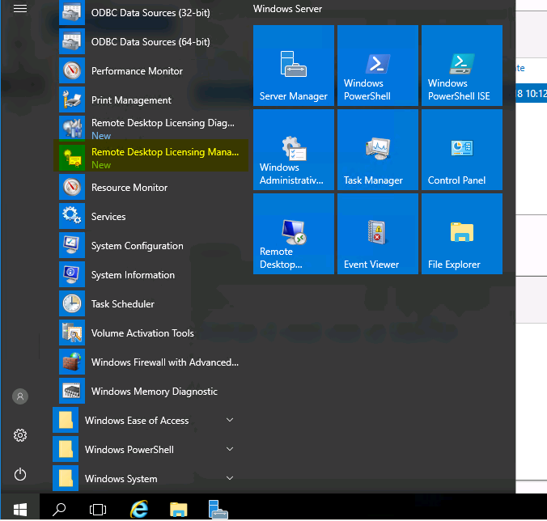Select System Information text label

click(133, 275)
